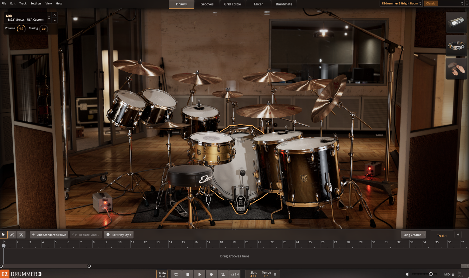Toggle the 1234 count-in button
Viewport: 469px width, 278px height.
click(x=235, y=274)
